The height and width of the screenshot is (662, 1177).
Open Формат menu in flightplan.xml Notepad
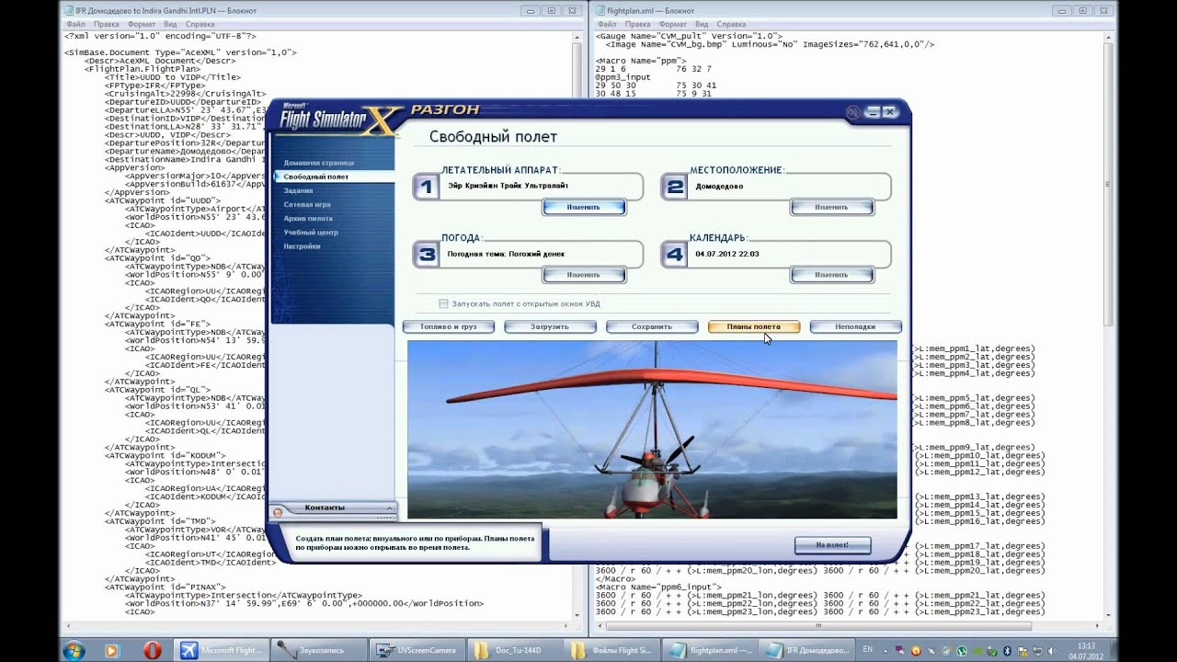tap(673, 24)
